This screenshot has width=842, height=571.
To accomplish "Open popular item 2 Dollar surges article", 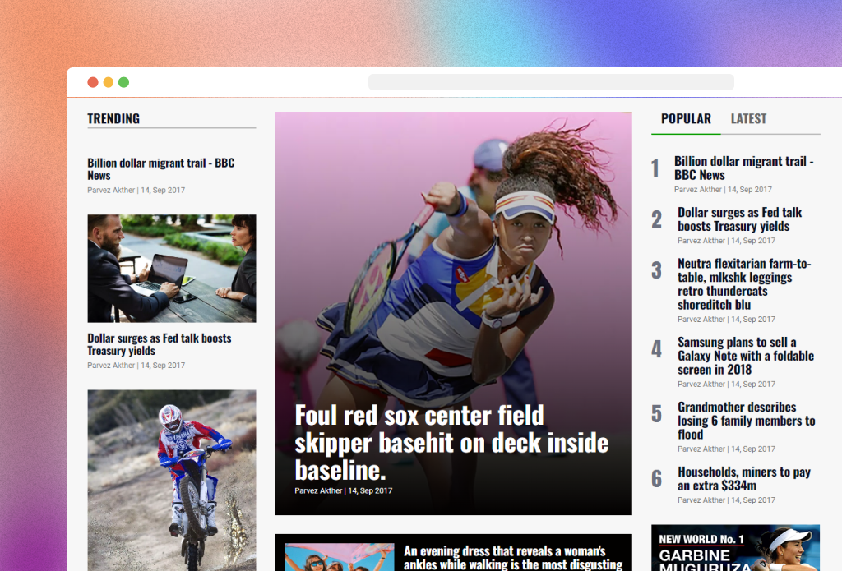I will click(739, 219).
